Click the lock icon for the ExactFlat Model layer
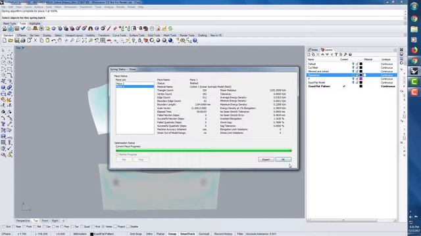The height and width of the screenshot is (236, 421). point(357,83)
